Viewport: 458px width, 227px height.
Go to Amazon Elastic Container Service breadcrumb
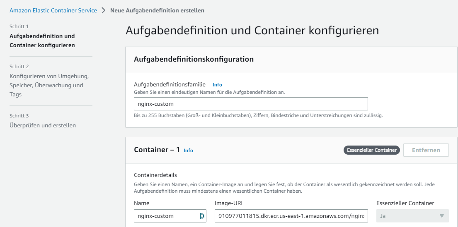point(53,10)
